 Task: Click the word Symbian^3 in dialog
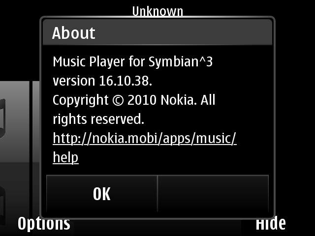(x=181, y=61)
